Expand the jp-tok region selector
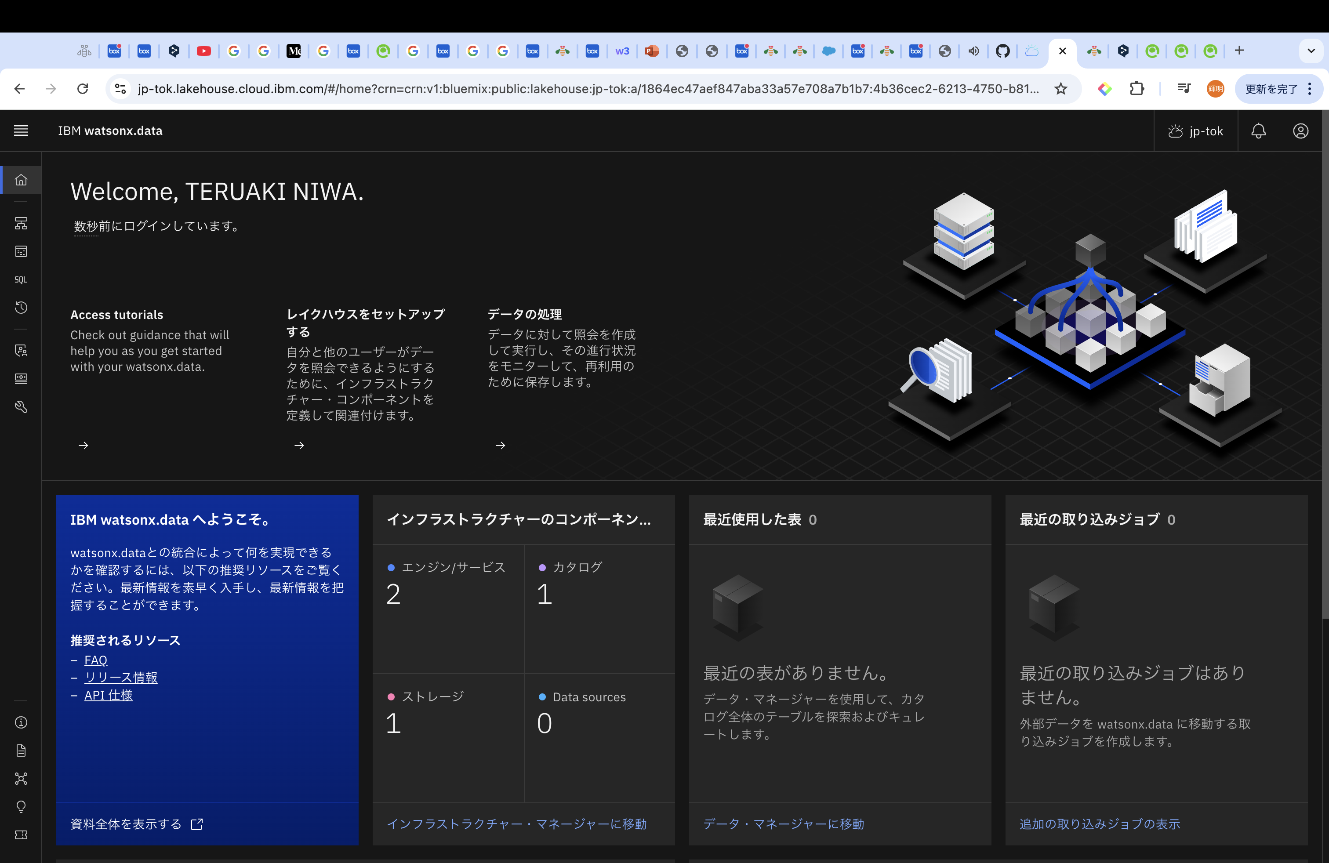Screen dimensions: 1329x863 tap(1195, 131)
